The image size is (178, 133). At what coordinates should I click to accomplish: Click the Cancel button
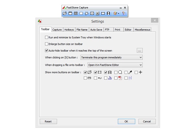click(x=147, y=121)
